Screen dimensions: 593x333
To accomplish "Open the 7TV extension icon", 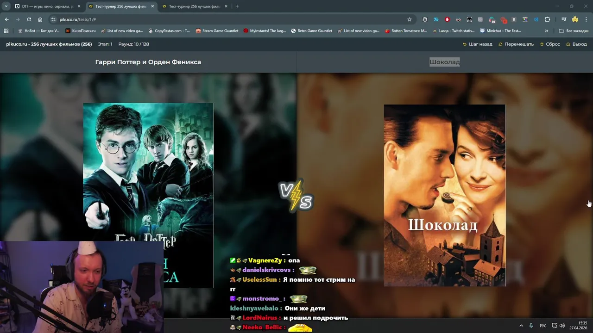I will 436,19.
